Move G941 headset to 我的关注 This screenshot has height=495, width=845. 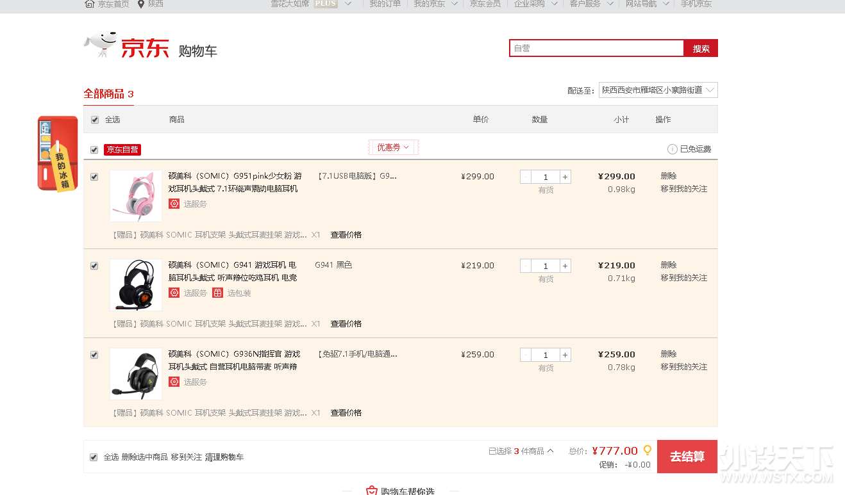pos(684,278)
